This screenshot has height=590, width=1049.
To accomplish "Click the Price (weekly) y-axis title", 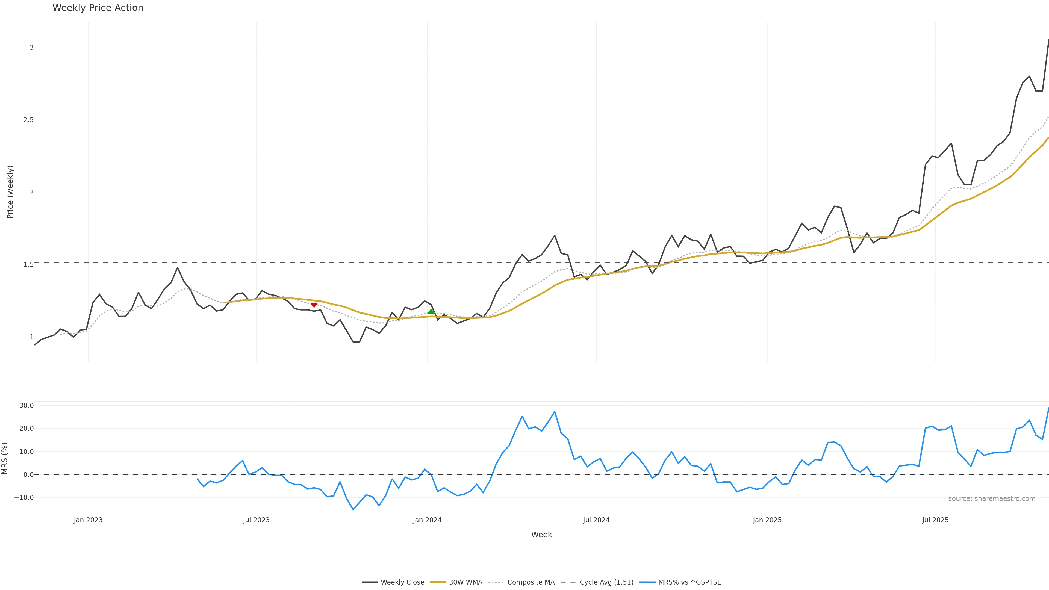I will point(10,192).
